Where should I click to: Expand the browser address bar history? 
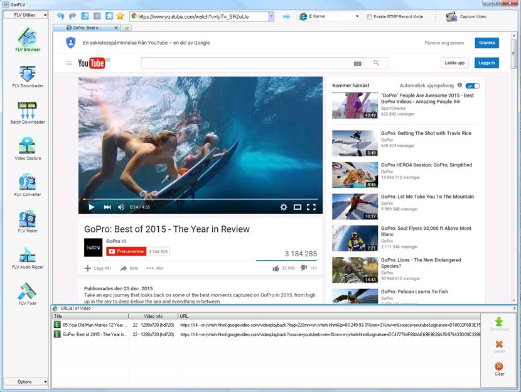pos(272,16)
